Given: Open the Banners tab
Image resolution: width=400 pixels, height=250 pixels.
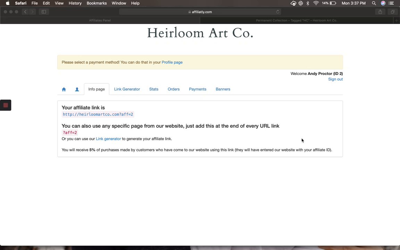Looking at the screenshot, I should [223, 89].
